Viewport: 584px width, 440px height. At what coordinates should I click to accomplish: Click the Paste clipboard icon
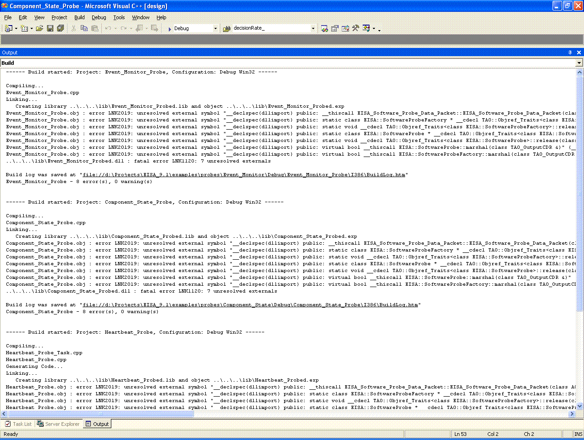95,28
